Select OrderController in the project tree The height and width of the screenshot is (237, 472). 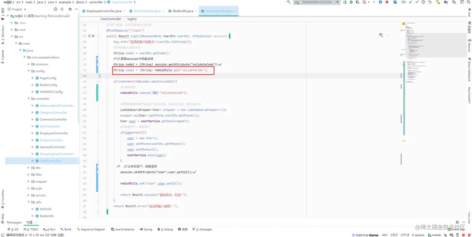click(51, 140)
